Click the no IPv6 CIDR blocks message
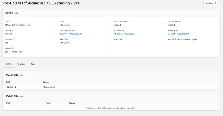Image resolution: width=223 pixels, height=116 pixels. pyautogui.click(x=111, y=108)
